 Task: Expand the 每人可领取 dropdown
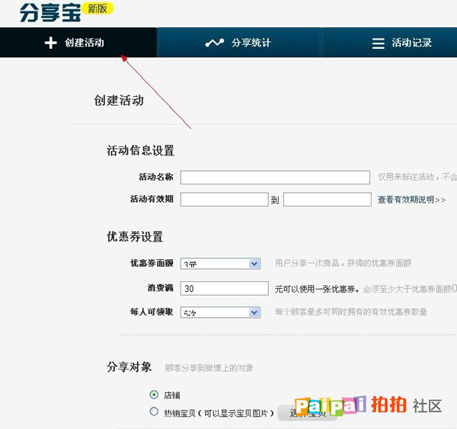(x=221, y=312)
